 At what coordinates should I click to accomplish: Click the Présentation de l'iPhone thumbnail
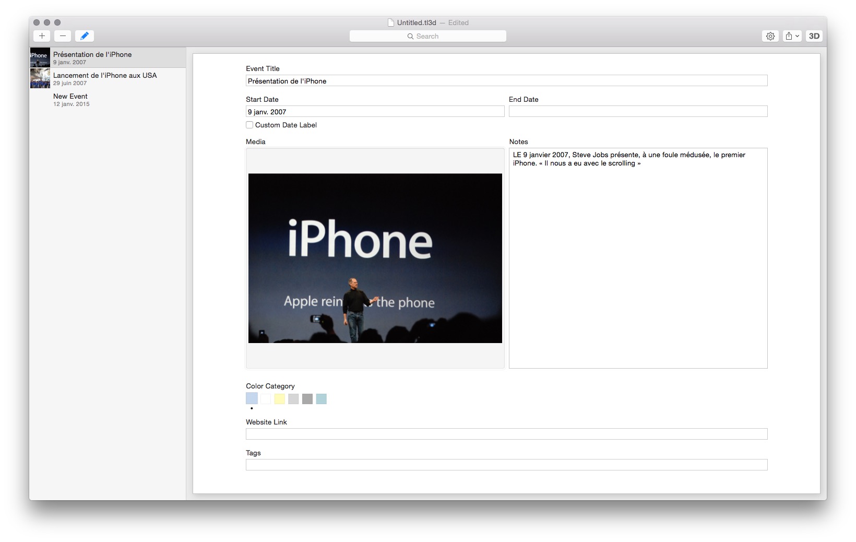(x=40, y=57)
